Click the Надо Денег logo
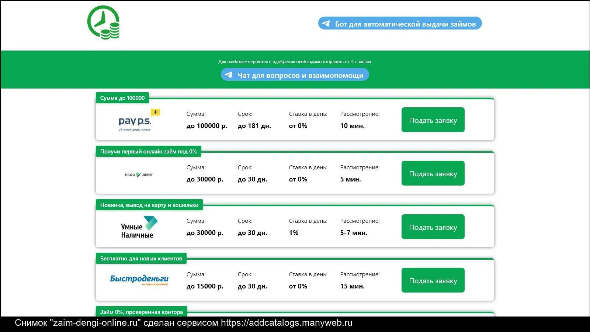The image size is (590, 332). pos(139,174)
